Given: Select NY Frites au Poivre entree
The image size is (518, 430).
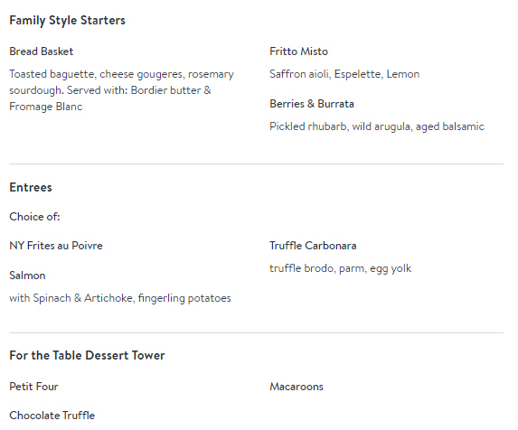Looking at the screenshot, I should [x=56, y=246].
